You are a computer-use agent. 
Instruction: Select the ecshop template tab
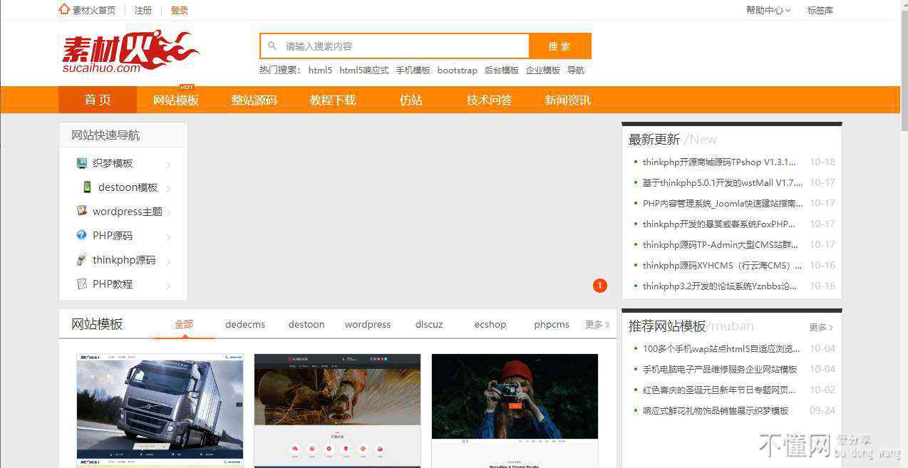(x=490, y=324)
